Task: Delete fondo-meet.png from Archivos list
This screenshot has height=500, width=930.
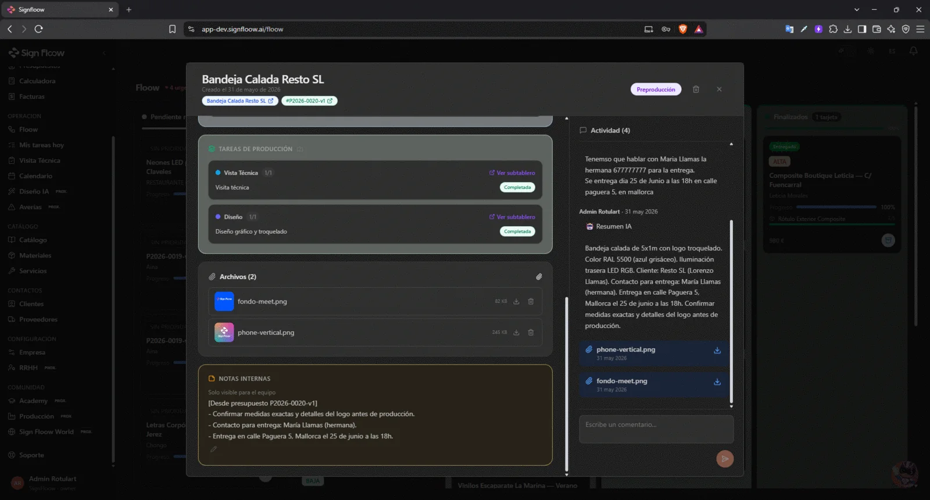Action: [x=531, y=301]
